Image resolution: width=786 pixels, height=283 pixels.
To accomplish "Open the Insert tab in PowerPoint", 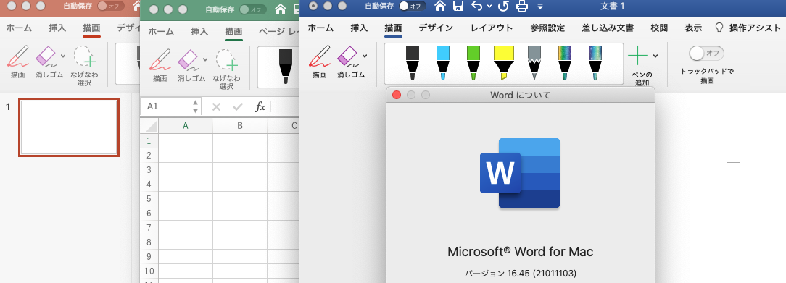I will click(58, 28).
